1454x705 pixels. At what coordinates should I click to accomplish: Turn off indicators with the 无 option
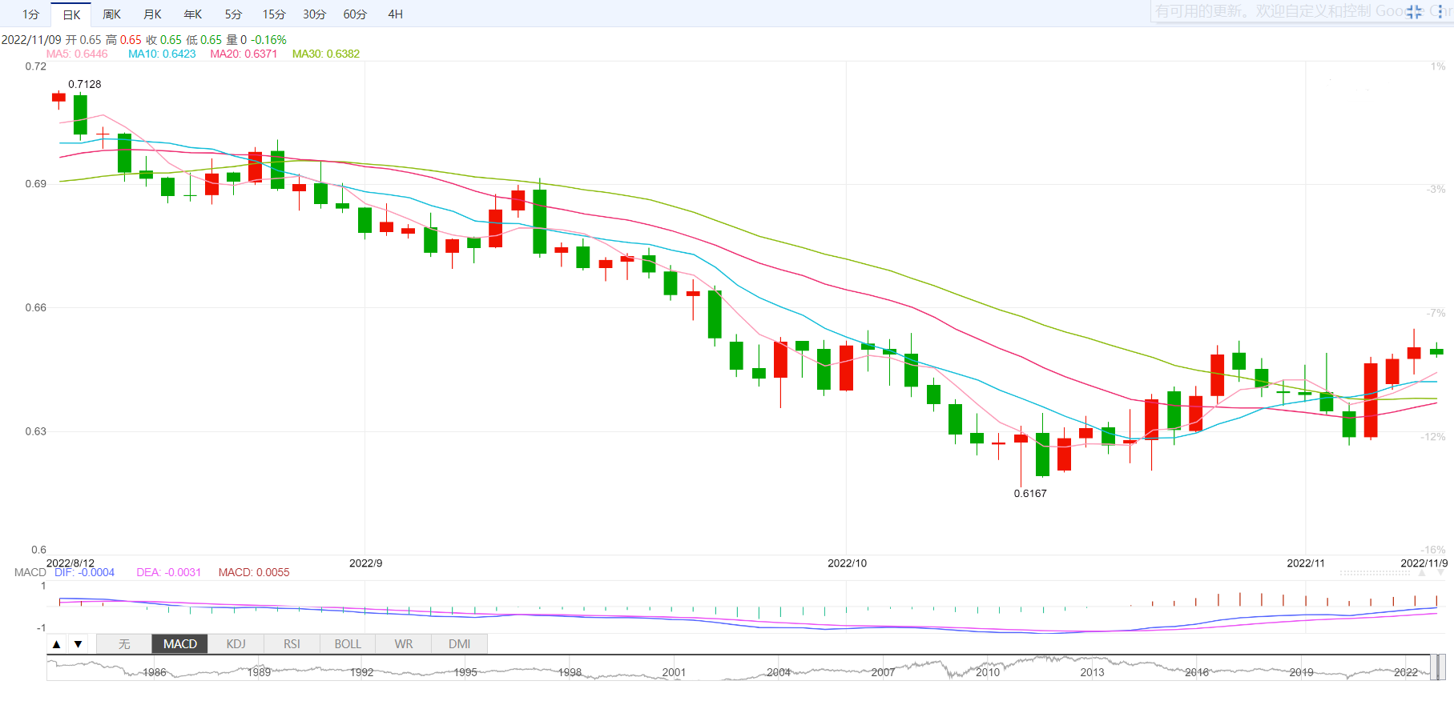[x=124, y=644]
